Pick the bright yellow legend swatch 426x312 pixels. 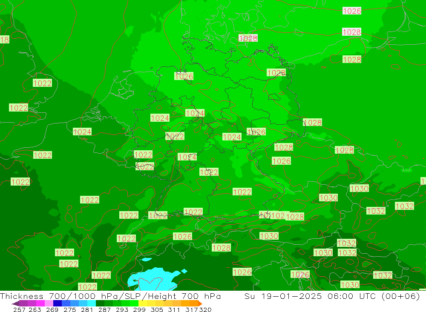click(143, 303)
